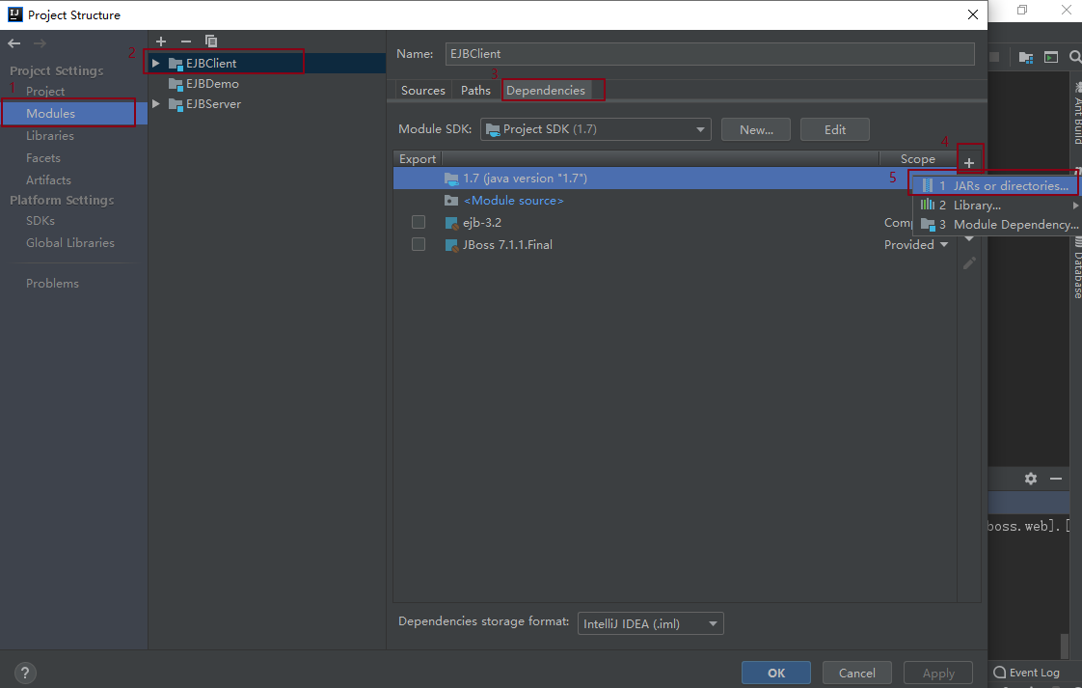This screenshot has width=1082, height=688.
Task: Open the Problems section
Action: (52, 284)
